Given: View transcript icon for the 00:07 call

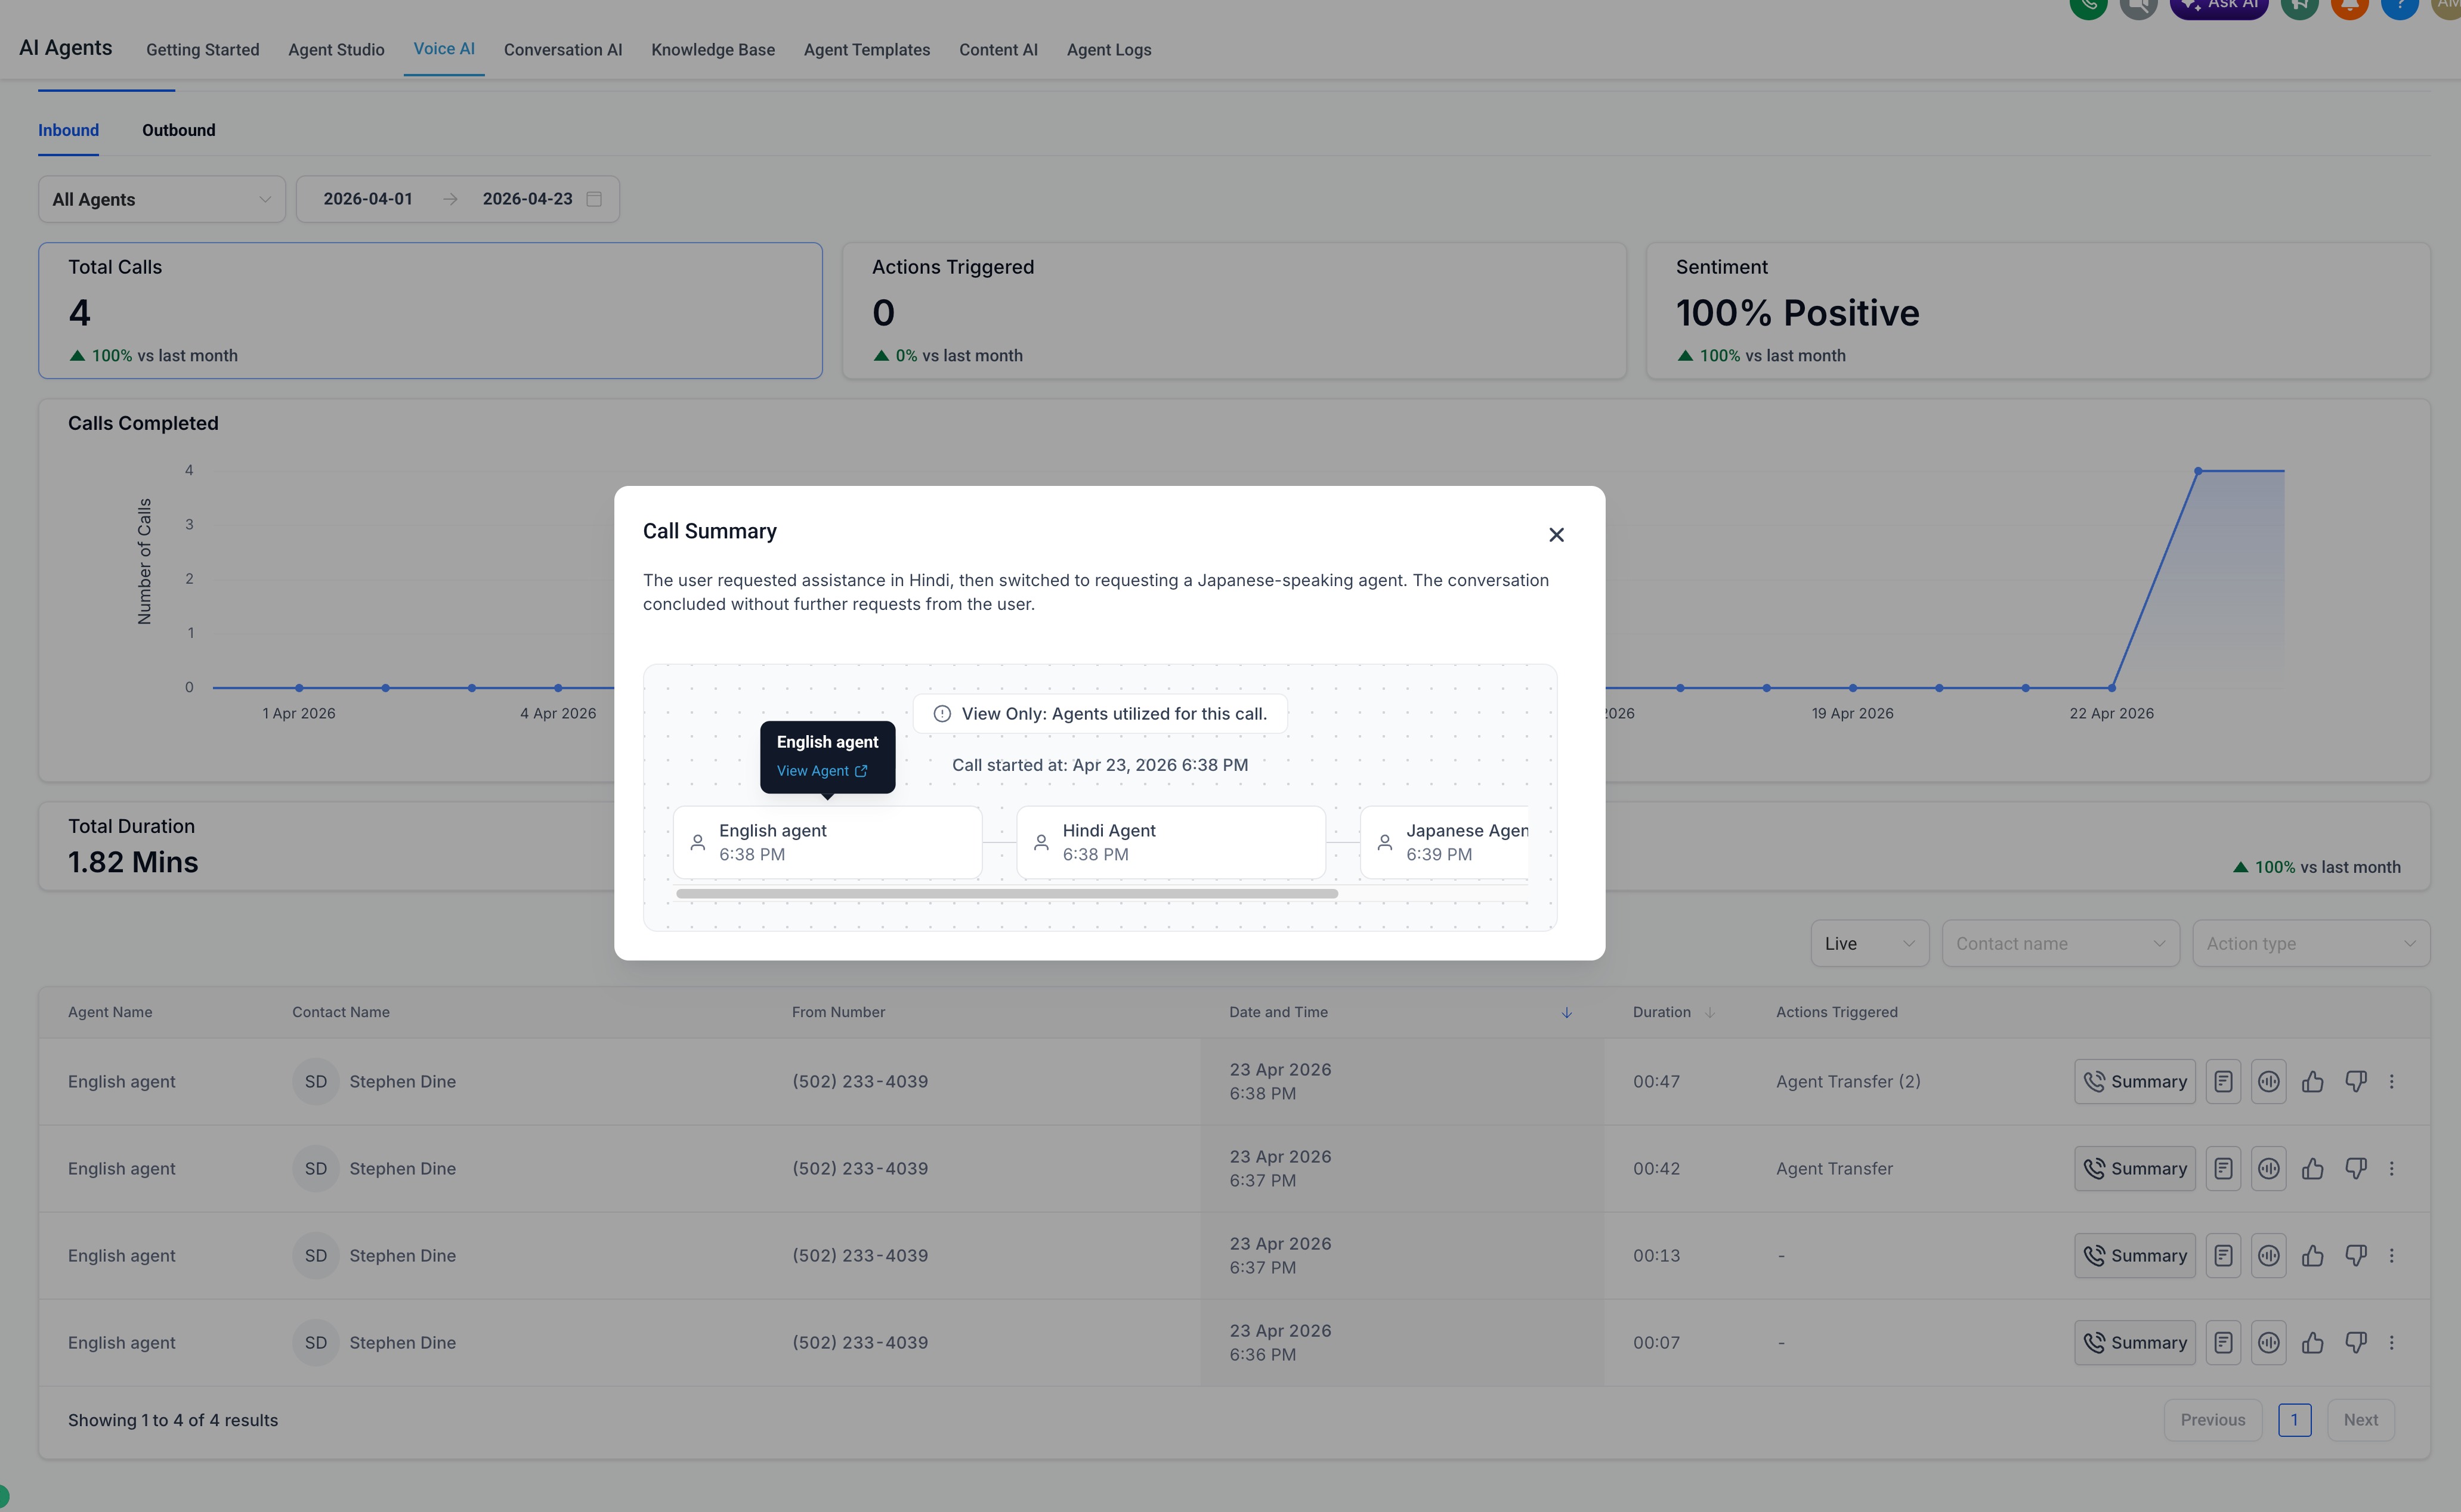Looking at the screenshot, I should [2223, 1342].
